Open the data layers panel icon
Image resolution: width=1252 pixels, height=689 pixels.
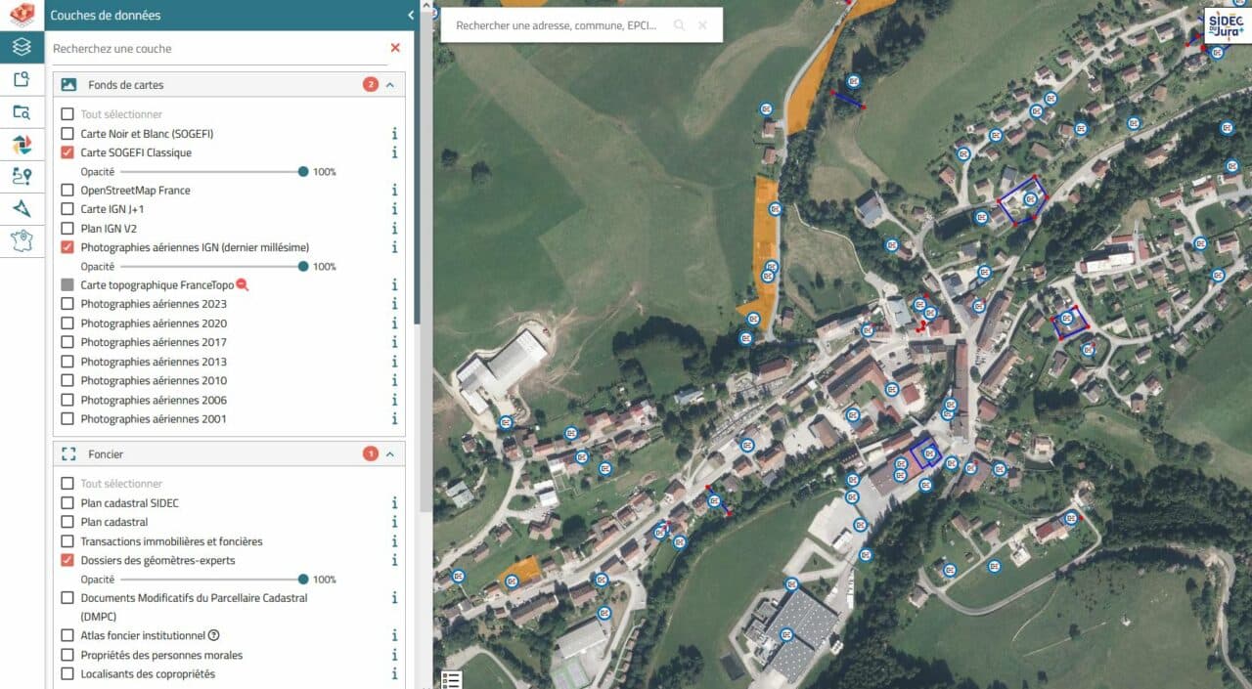[22, 46]
